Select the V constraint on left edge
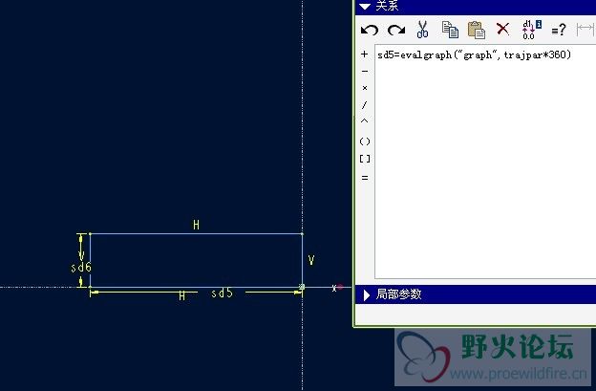The image size is (596, 391). pos(81,254)
